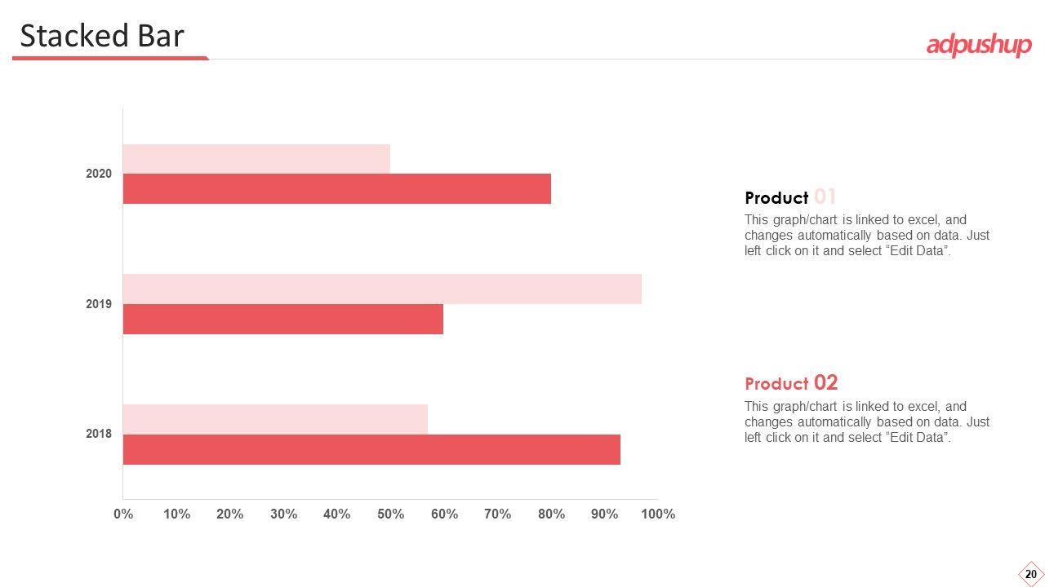The width and height of the screenshot is (1045, 587).
Task: Select the light pink 2019 bar
Action: 382,289
